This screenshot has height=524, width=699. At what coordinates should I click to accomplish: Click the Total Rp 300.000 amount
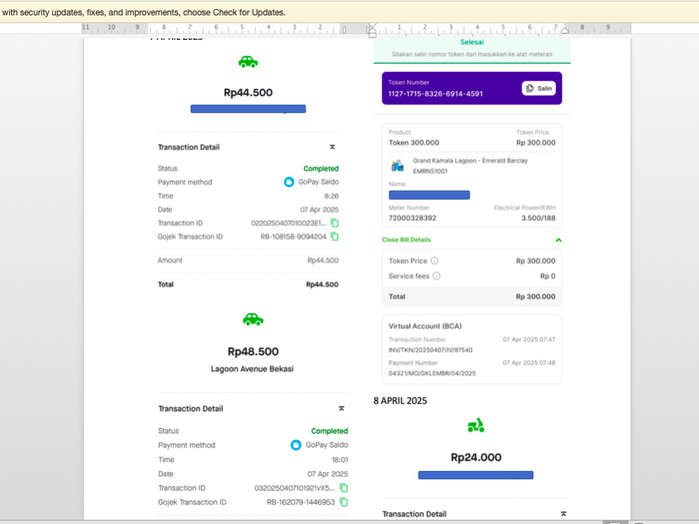[536, 297]
